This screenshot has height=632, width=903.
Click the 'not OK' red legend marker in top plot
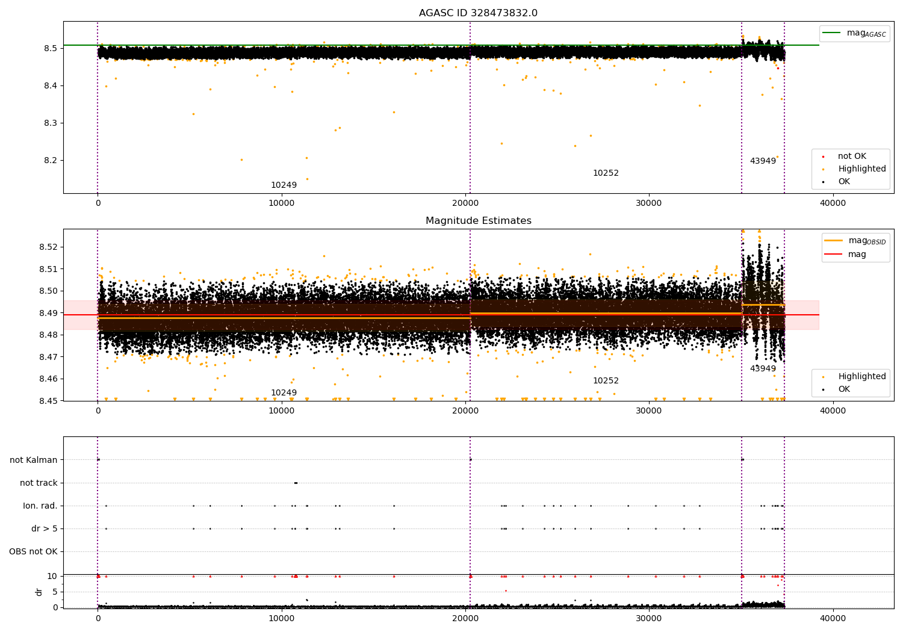tap(823, 156)
